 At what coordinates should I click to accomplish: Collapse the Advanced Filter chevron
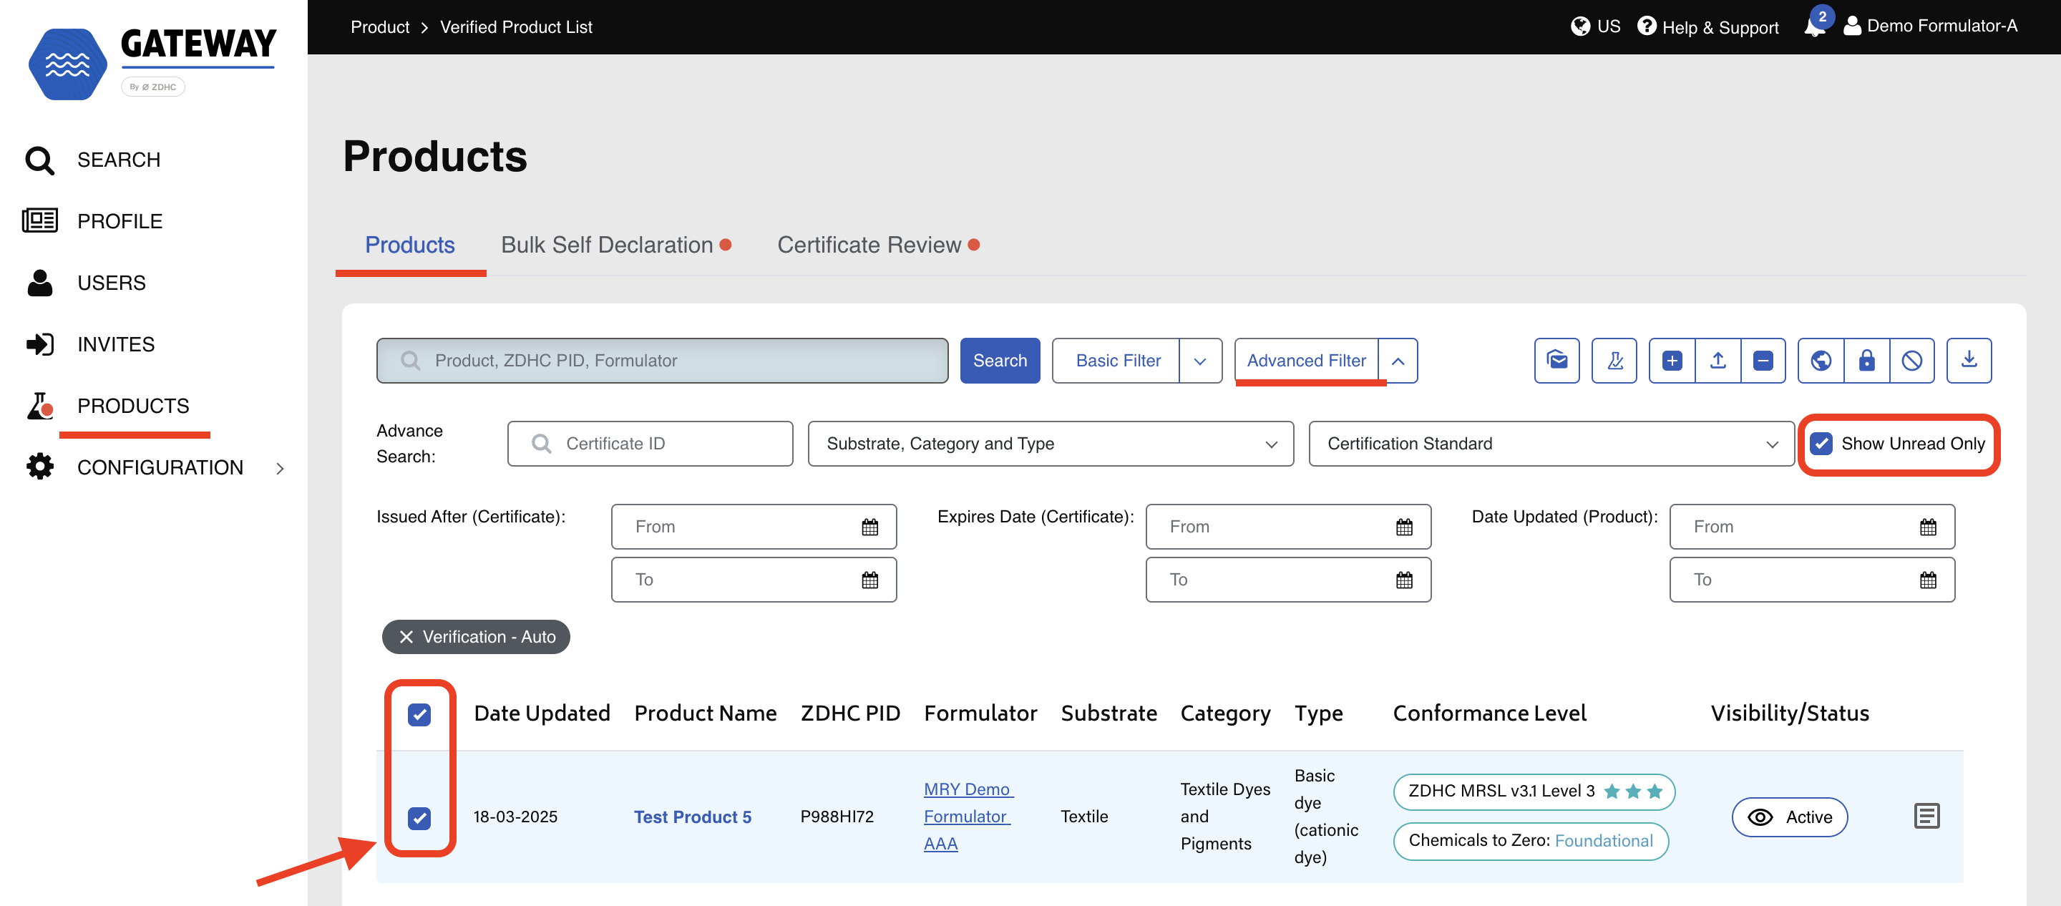1397,361
